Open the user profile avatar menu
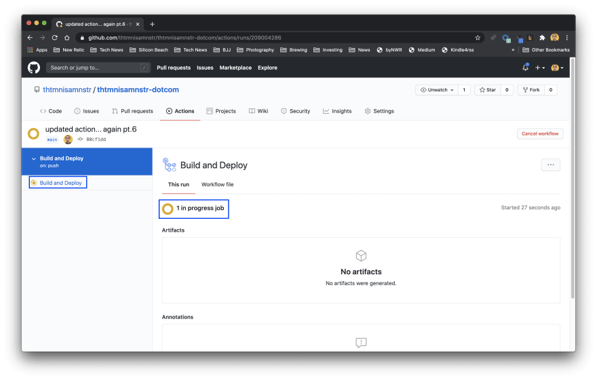Viewport: 597px width, 380px height. 556,68
